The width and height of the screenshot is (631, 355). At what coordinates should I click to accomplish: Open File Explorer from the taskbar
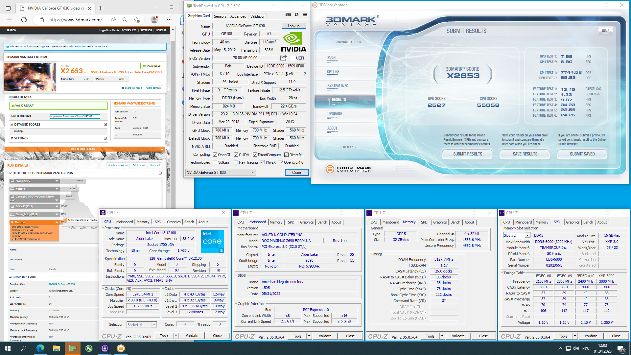click(x=56, y=348)
